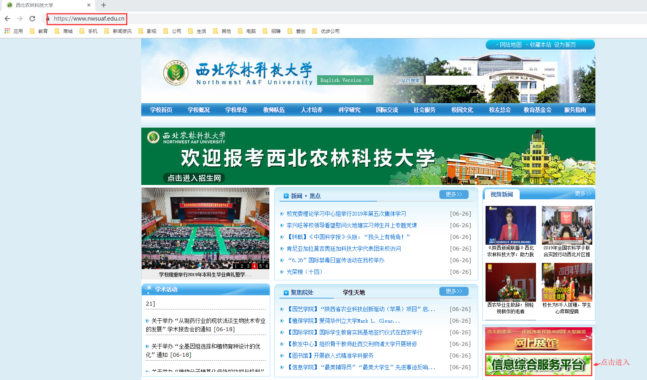This screenshot has width=647, height=380.
Task: Select slide number 5 in photo carousel
Action: click(261, 266)
